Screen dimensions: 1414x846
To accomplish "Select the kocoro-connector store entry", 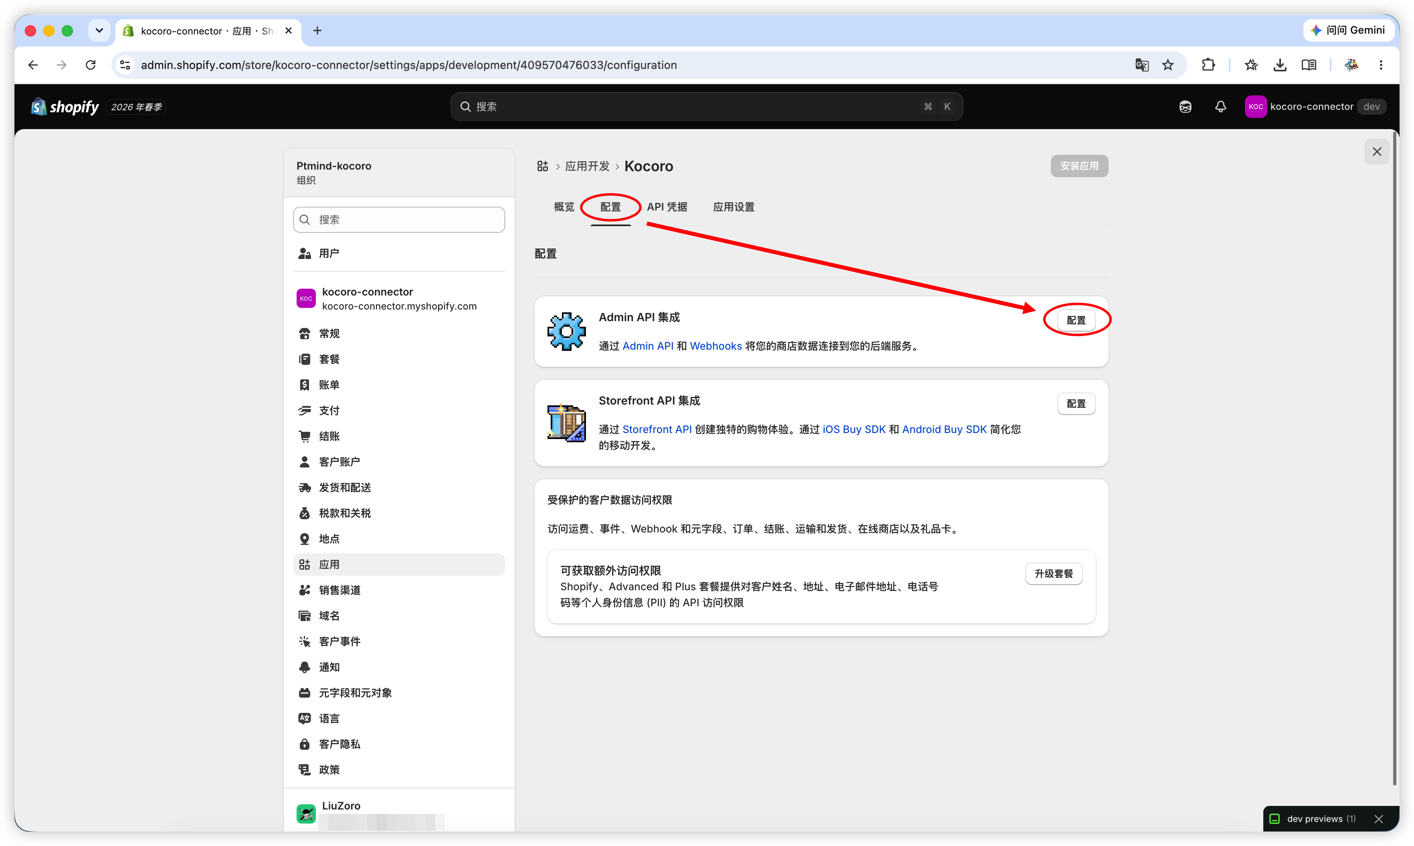I will point(399,299).
